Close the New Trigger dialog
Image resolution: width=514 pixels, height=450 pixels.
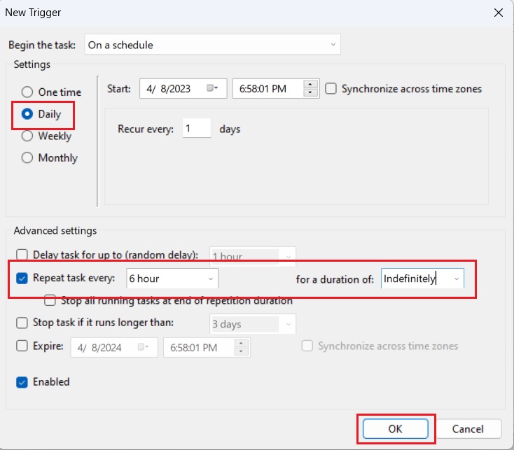pyautogui.click(x=499, y=13)
